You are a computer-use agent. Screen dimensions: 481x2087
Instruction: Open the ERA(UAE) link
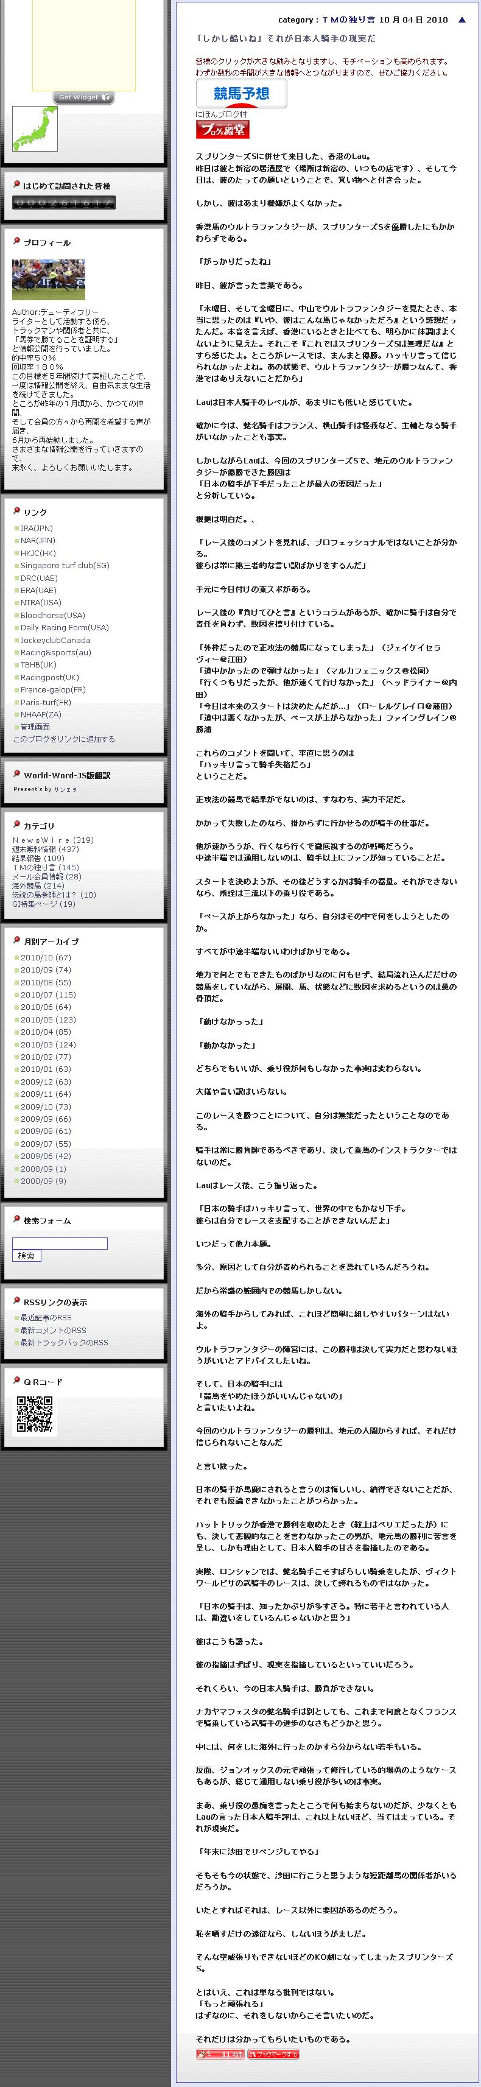[38, 591]
